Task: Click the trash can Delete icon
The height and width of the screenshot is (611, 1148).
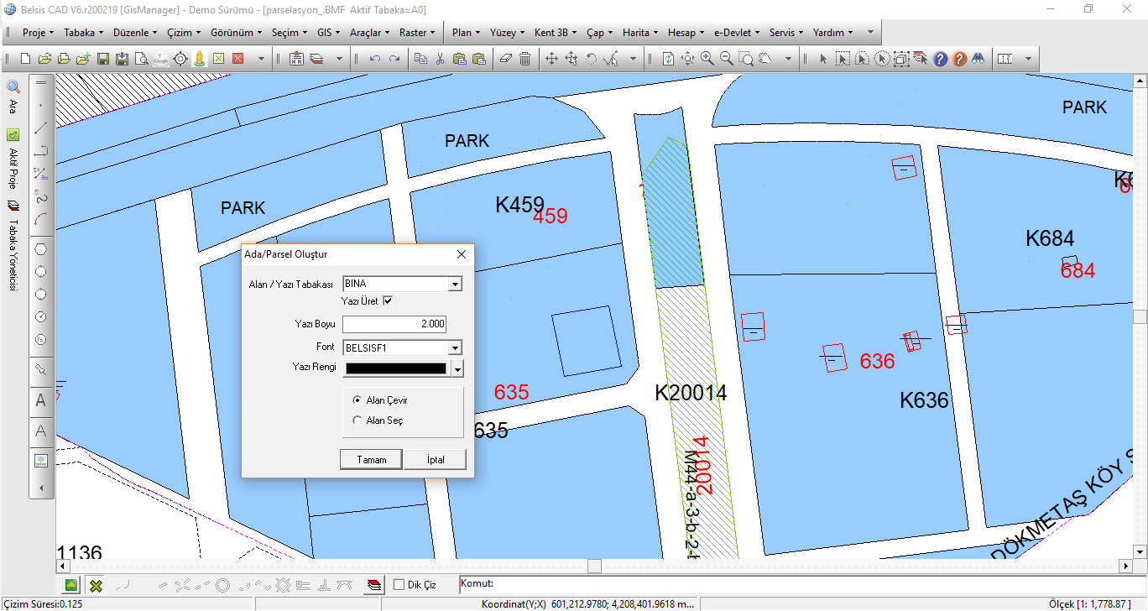Action: [x=524, y=59]
